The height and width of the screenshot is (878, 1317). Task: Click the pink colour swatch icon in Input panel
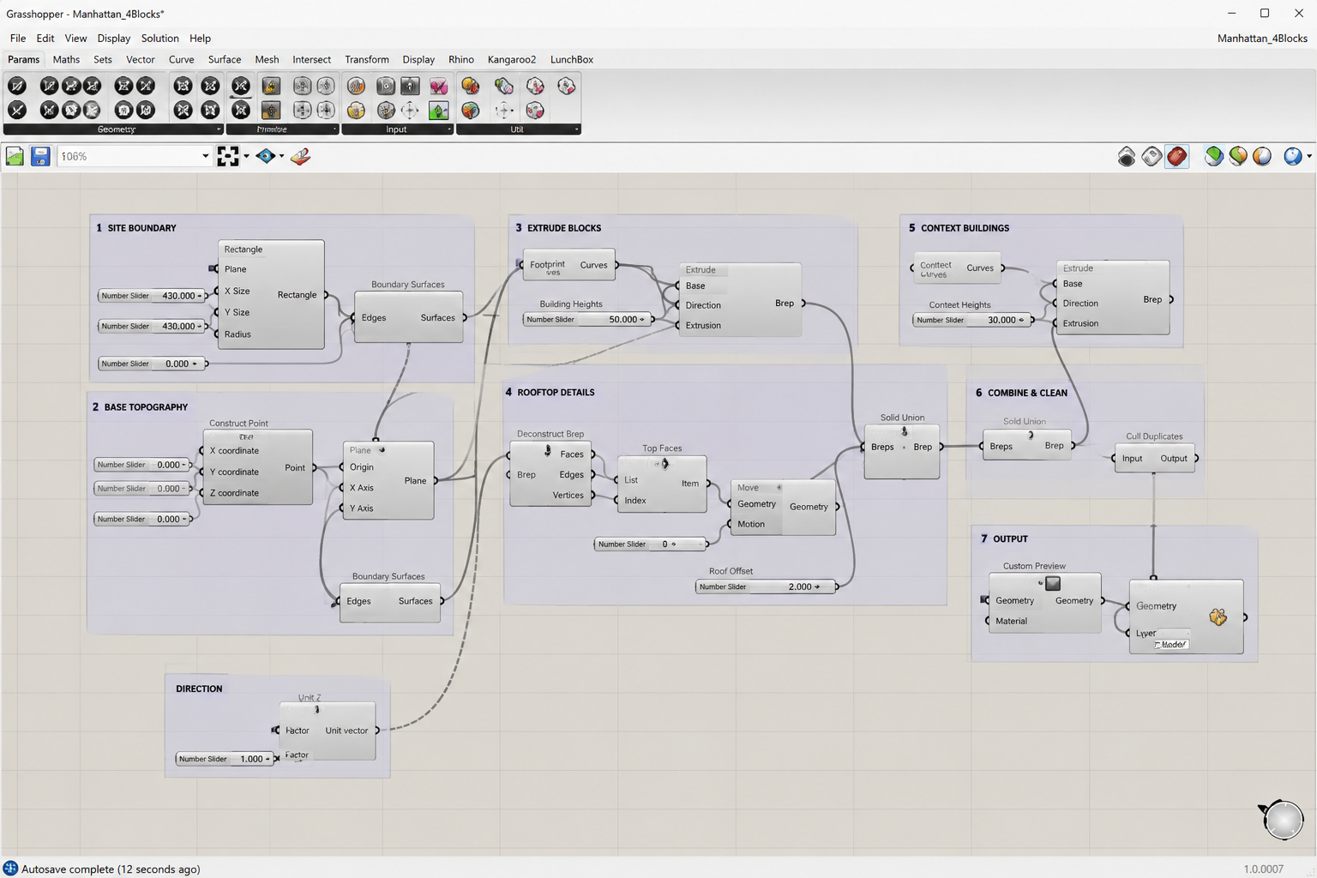click(x=438, y=86)
